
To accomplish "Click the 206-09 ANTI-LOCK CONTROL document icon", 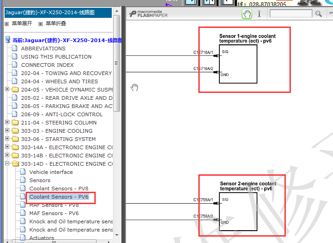I will 15,114.
